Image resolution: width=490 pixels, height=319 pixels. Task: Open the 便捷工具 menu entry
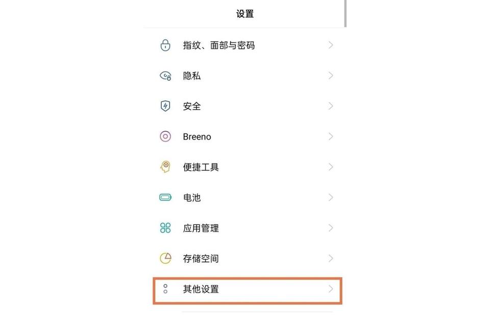pos(201,167)
